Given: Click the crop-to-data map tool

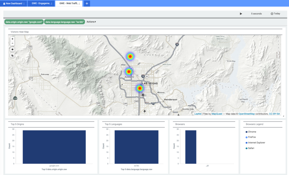Looking at the screenshot, I should [x=12, y=56].
